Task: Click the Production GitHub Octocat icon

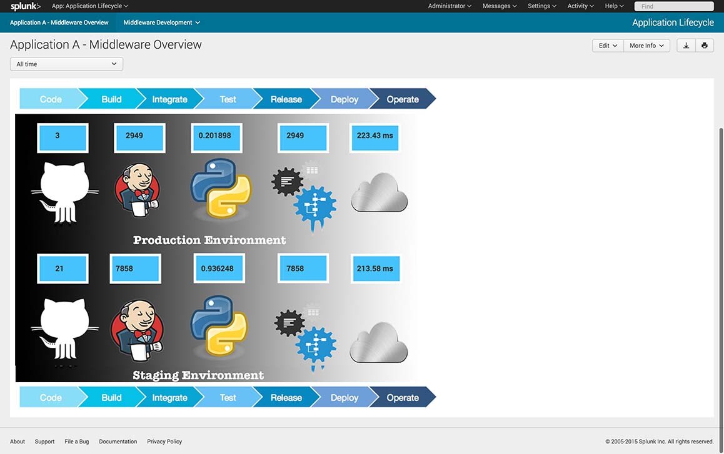Action: click(x=64, y=193)
